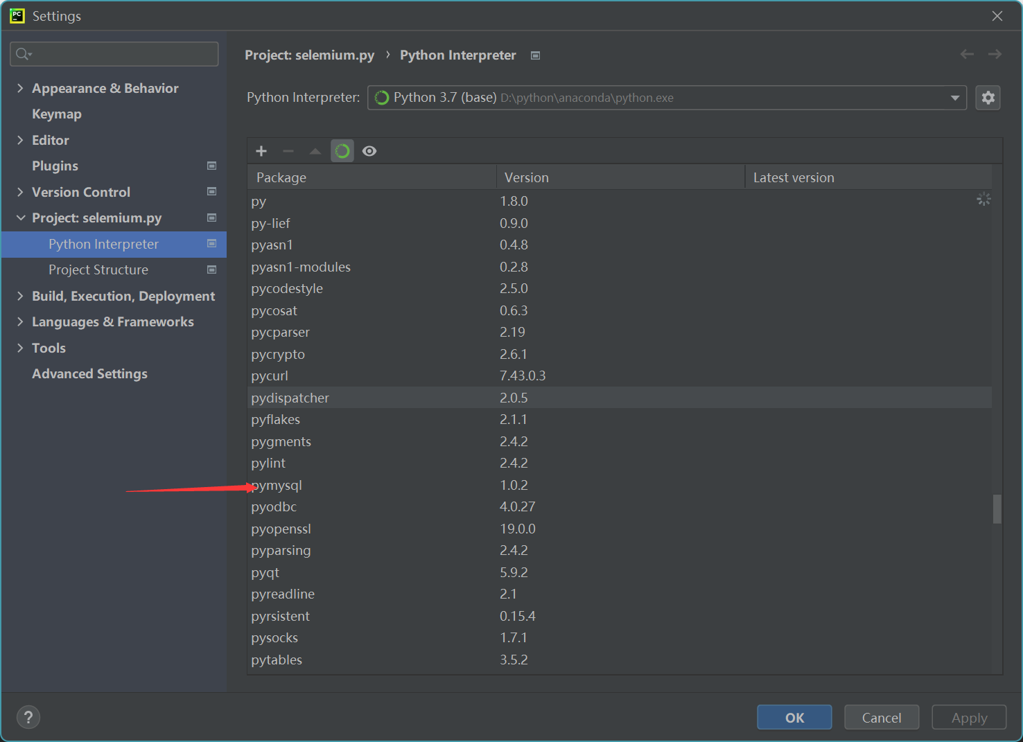Image resolution: width=1023 pixels, height=742 pixels.
Task: Sort by Package column header
Action: point(371,177)
